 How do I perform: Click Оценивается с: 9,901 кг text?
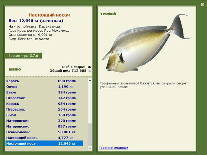30,35
